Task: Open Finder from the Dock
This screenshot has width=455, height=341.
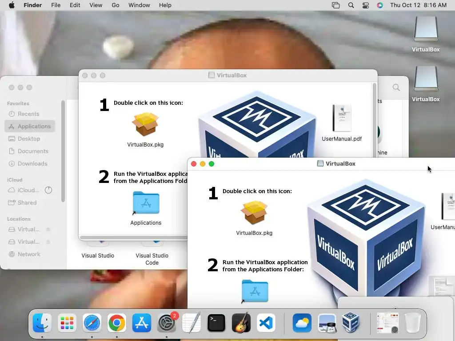Action: 42,323
